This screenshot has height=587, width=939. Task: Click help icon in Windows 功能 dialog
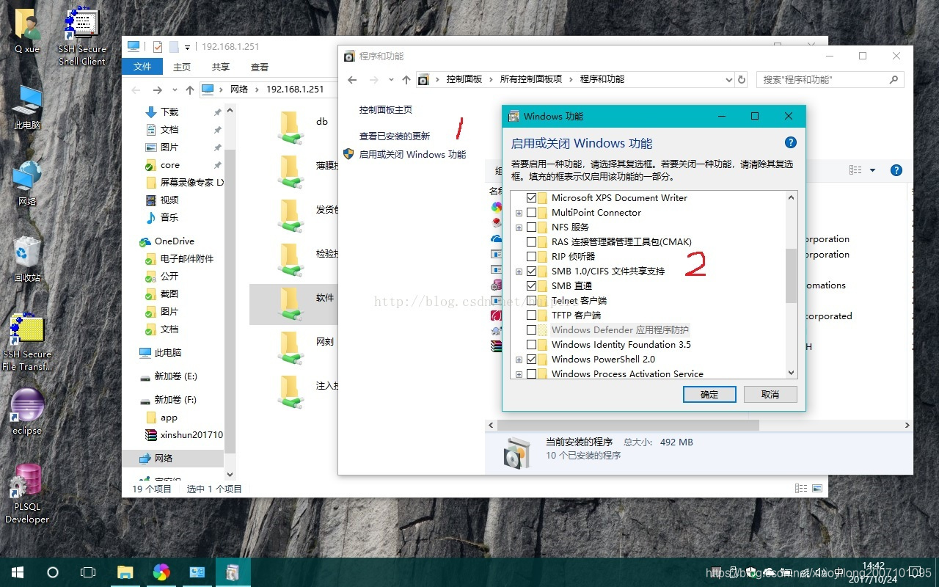click(x=791, y=142)
